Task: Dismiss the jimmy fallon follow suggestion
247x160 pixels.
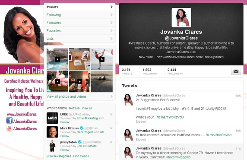Action: pos(111,142)
